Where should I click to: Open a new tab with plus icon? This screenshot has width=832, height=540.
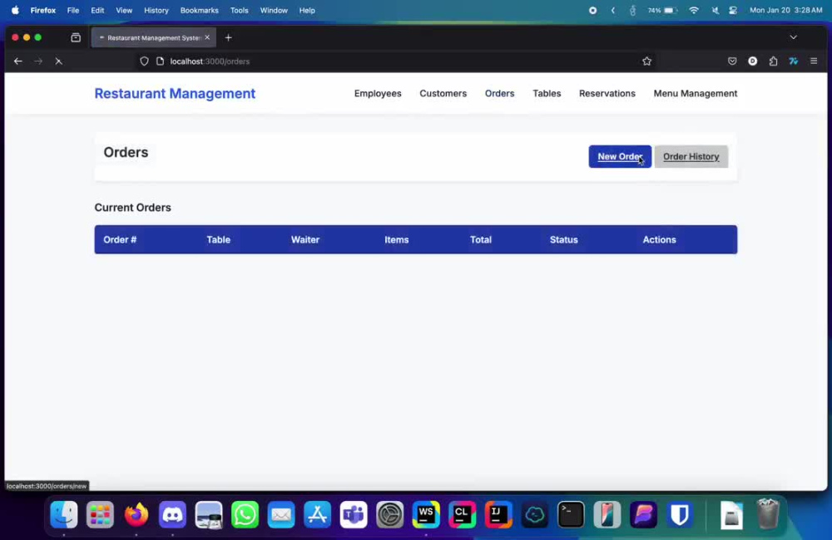point(228,37)
